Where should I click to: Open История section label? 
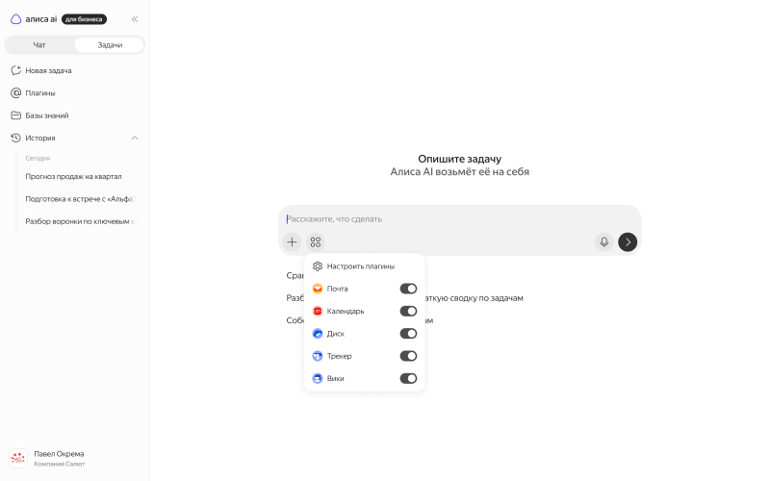click(40, 138)
